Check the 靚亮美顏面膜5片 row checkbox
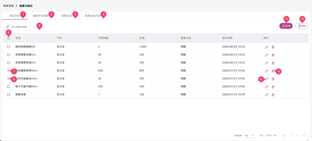The width and height of the screenshot is (312, 141). (9, 47)
